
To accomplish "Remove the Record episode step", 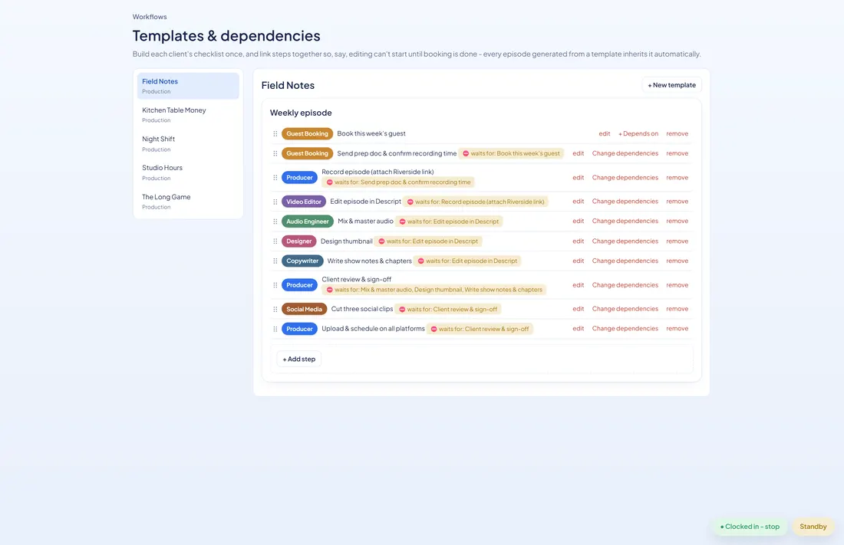I will [x=678, y=178].
